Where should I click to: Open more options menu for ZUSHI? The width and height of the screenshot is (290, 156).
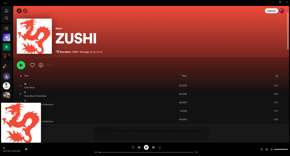(x=49, y=65)
